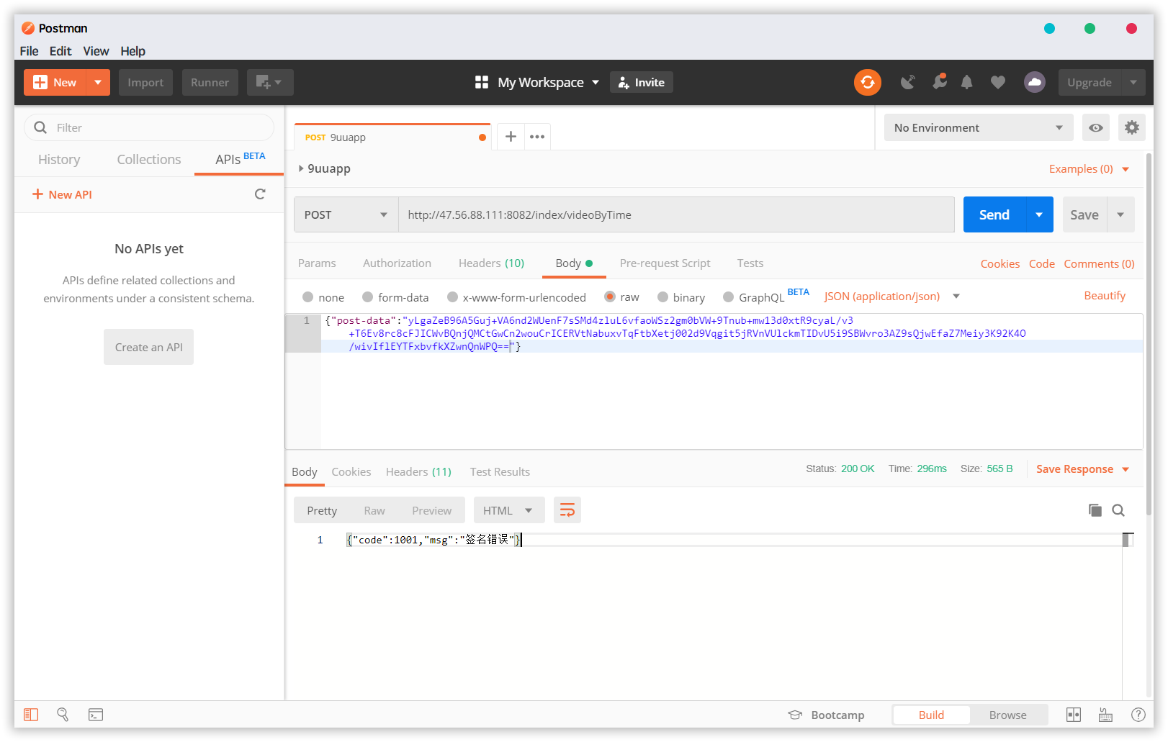Open the Postman console icon
The width and height of the screenshot is (1168, 742).
96,715
